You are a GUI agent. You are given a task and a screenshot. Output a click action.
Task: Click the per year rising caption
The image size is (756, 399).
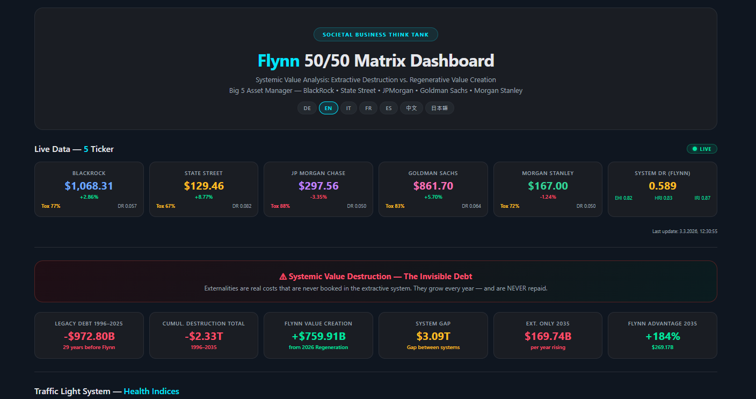(548, 347)
